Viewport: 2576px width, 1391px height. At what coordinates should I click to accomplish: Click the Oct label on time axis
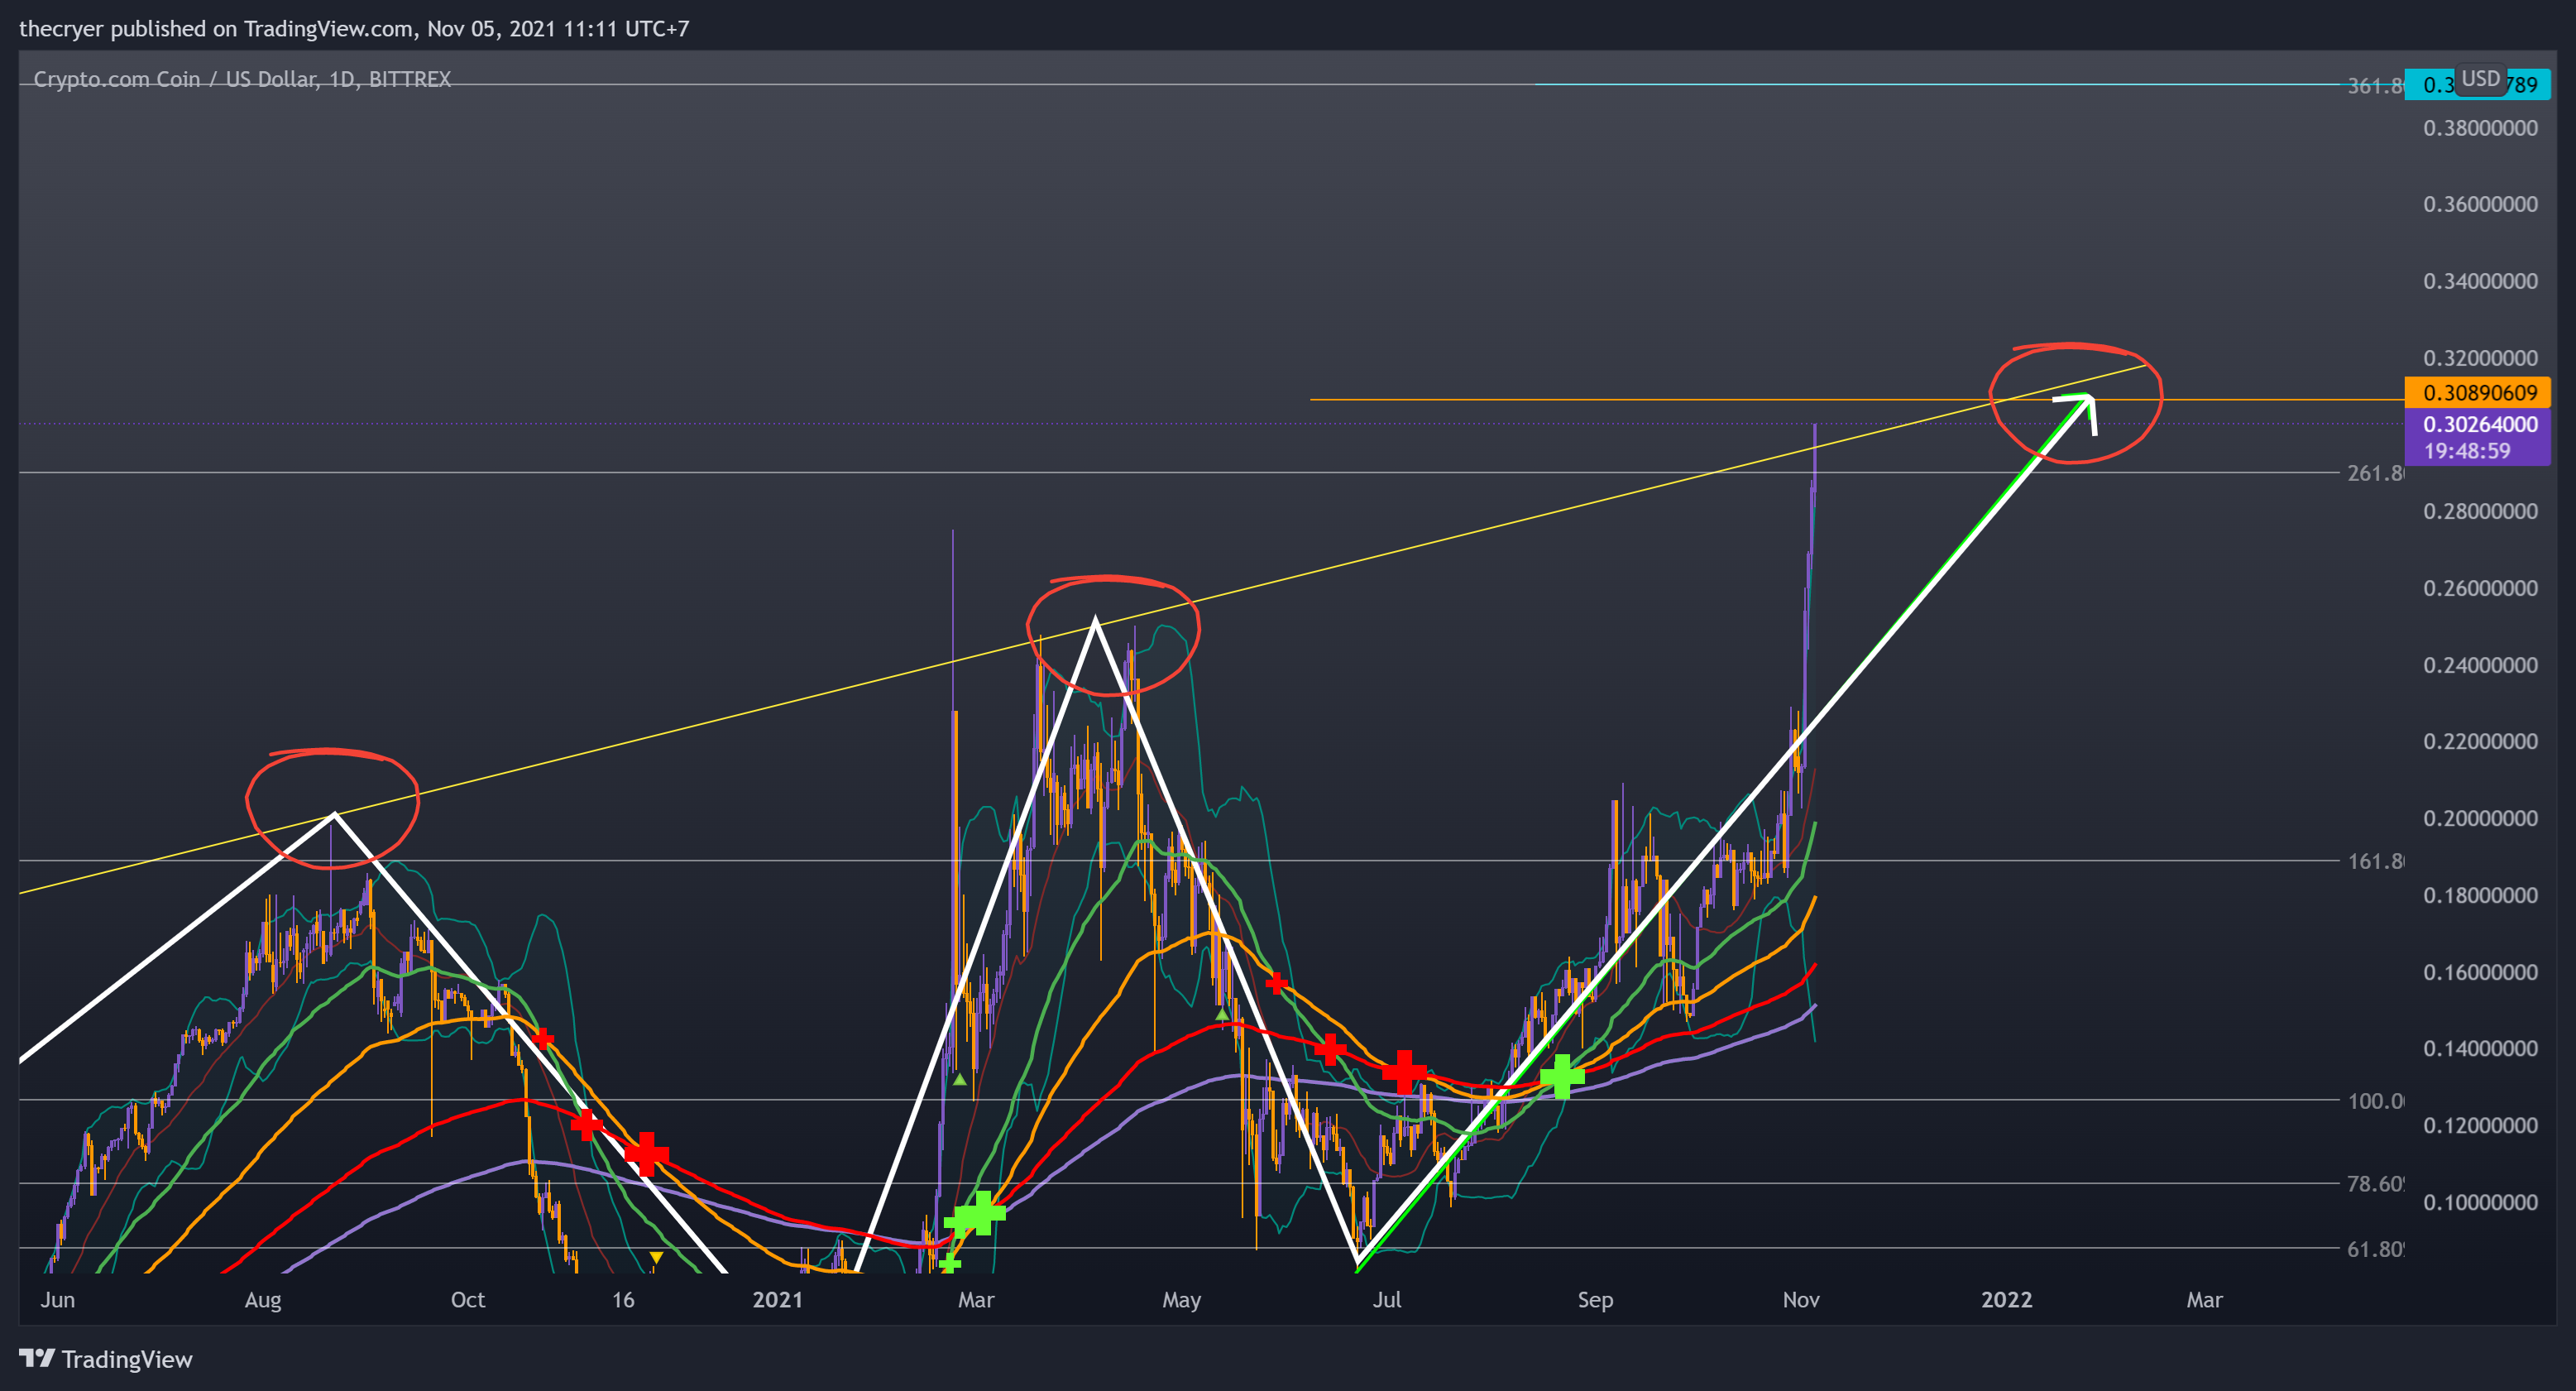[467, 1299]
